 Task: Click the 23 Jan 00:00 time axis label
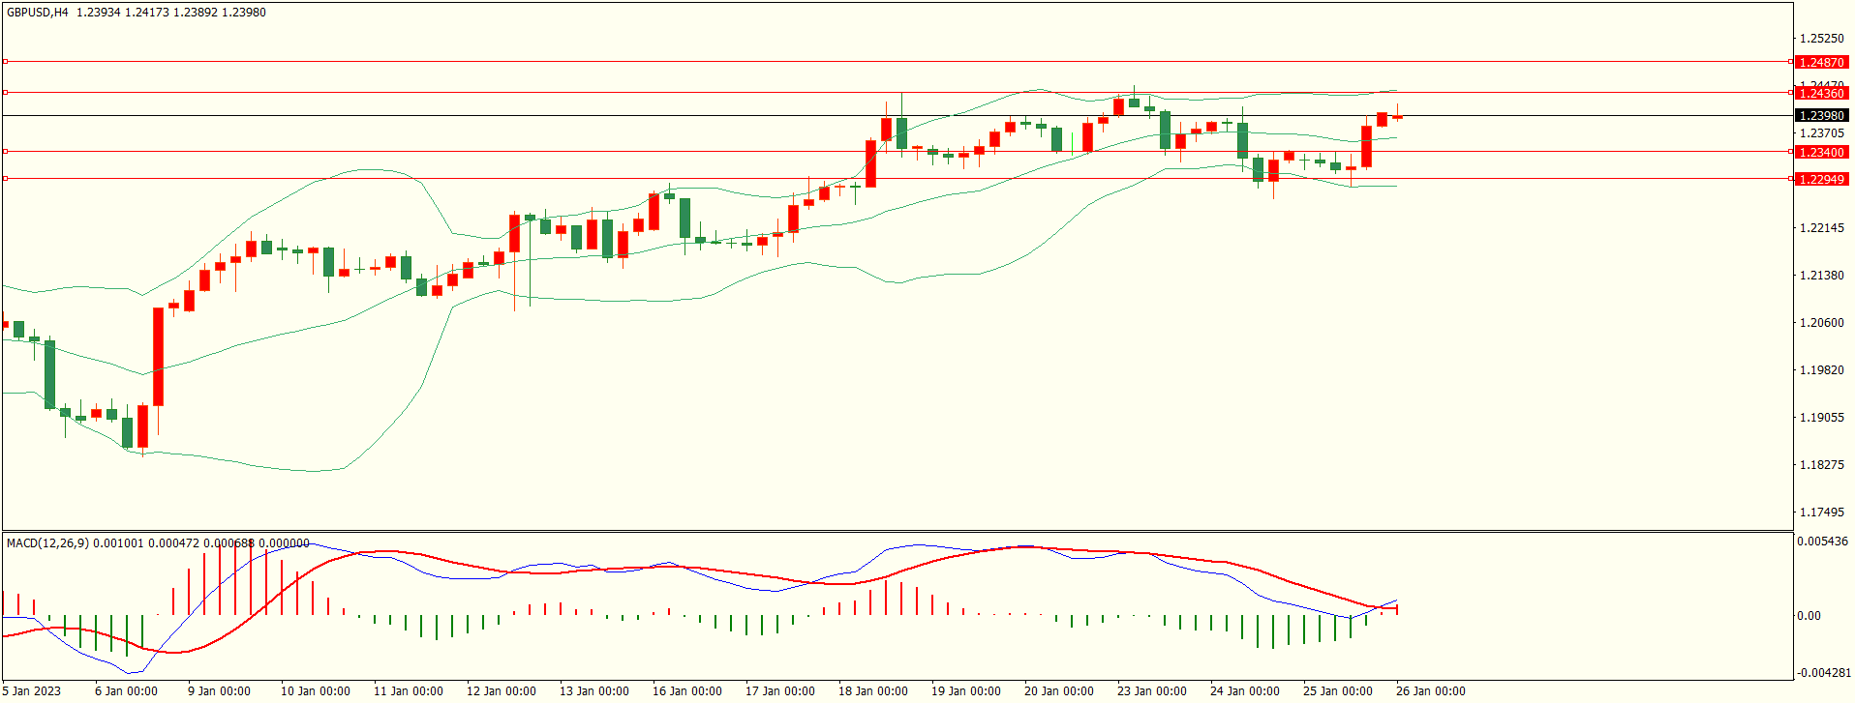tap(1152, 690)
